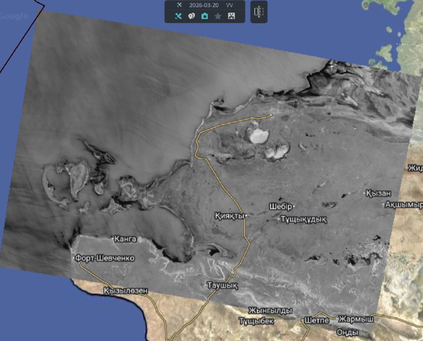This screenshot has height=341, width=423.
Task: Click the Қызан place marker
Action: point(378,193)
